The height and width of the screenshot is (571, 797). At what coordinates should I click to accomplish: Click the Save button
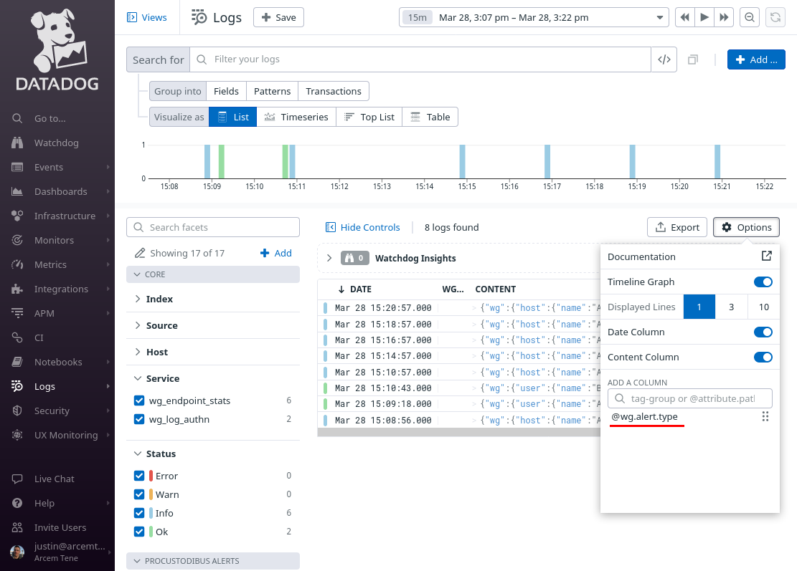point(278,17)
